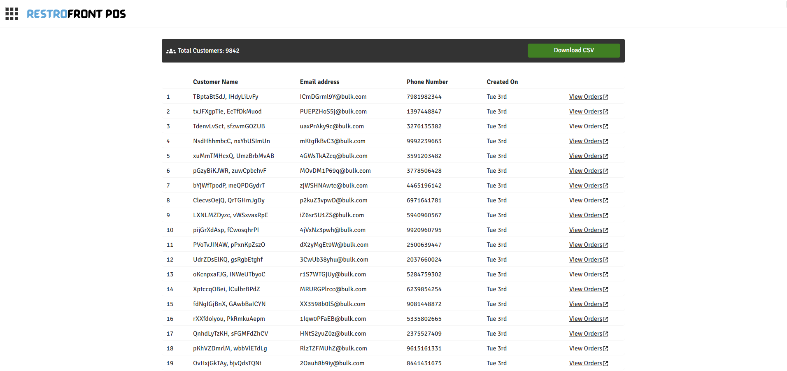Select email 1lqw0PFaEB@bulk.com
Viewport: 787px width, 371px height.
point(333,319)
